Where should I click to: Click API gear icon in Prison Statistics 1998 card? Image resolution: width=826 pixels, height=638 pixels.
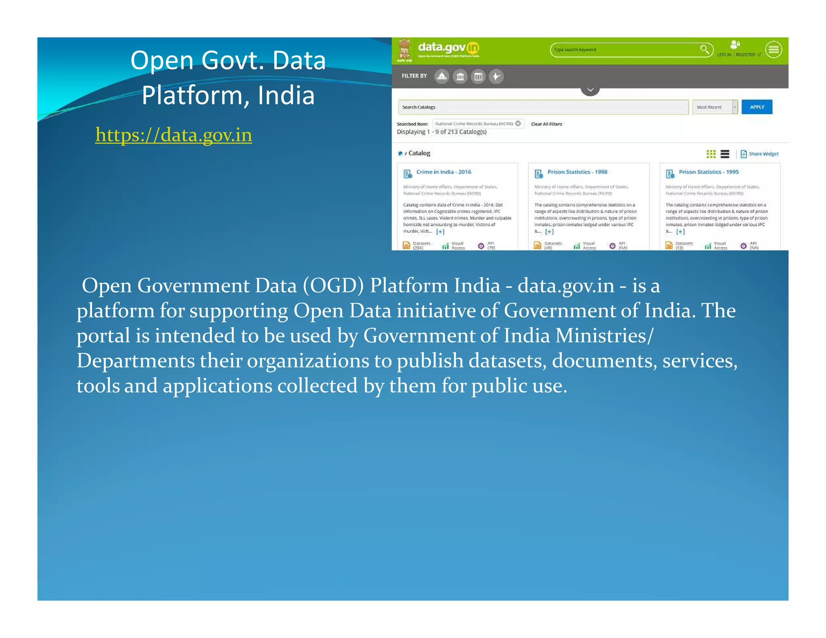612,246
